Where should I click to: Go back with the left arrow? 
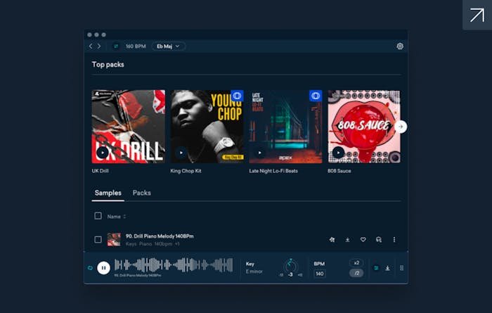pyautogui.click(x=91, y=46)
